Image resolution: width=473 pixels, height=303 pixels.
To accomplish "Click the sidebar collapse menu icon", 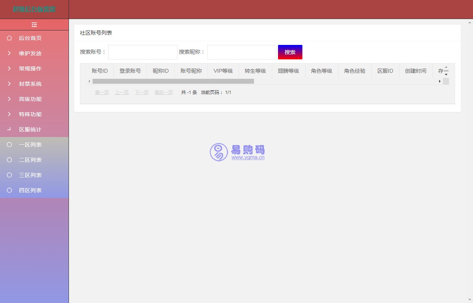I will click(x=34, y=25).
